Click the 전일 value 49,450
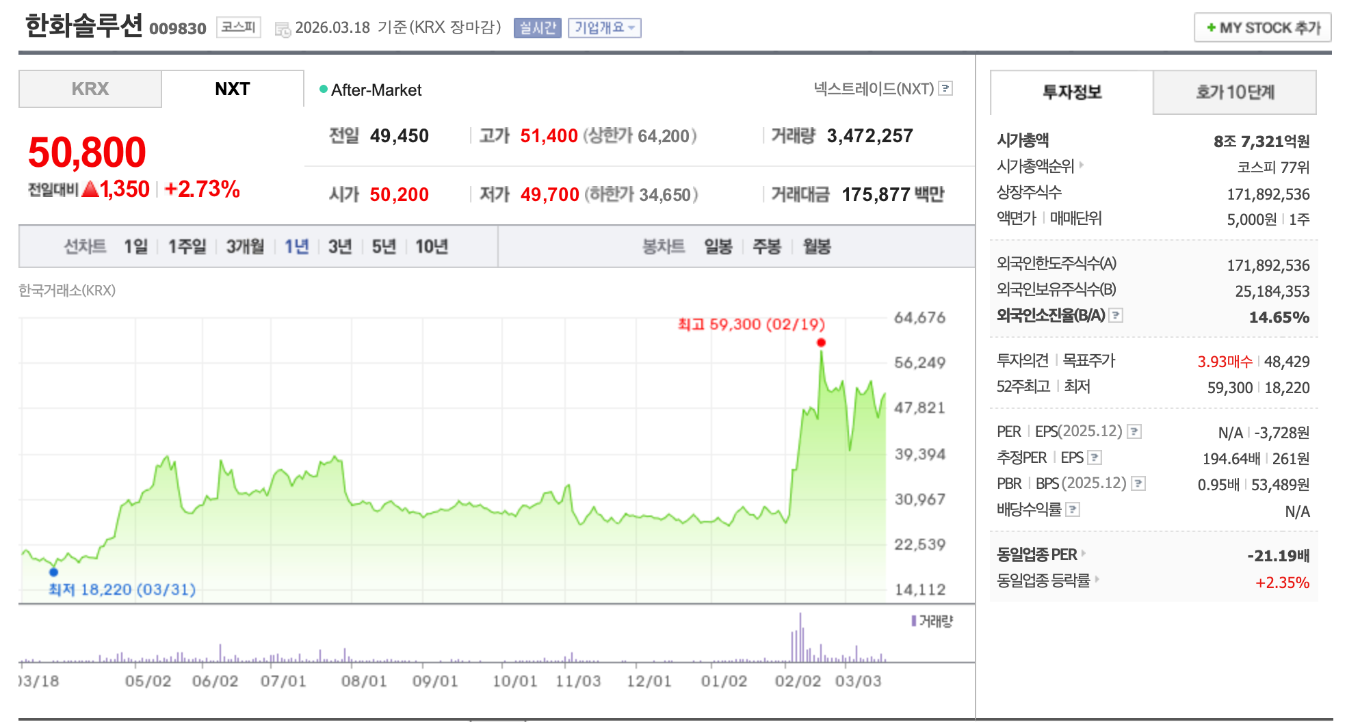This screenshot has width=1360, height=722. tap(400, 136)
